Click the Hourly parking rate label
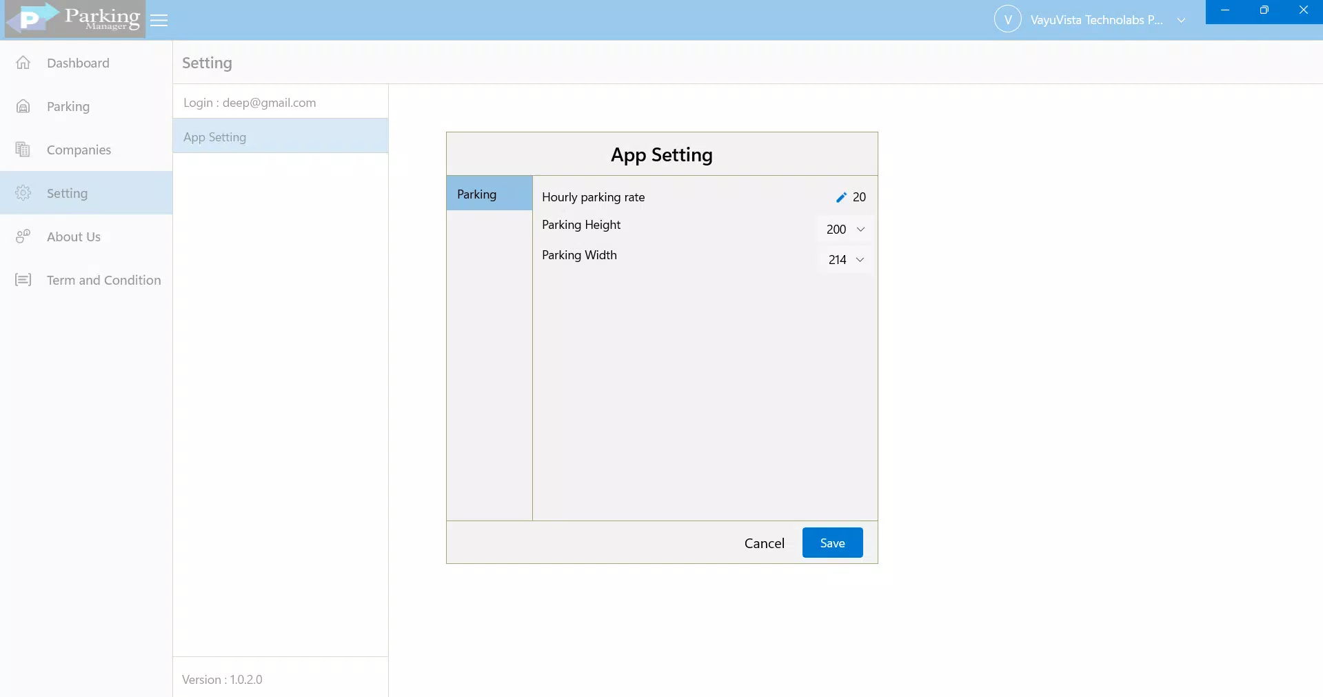 tap(594, 197)
